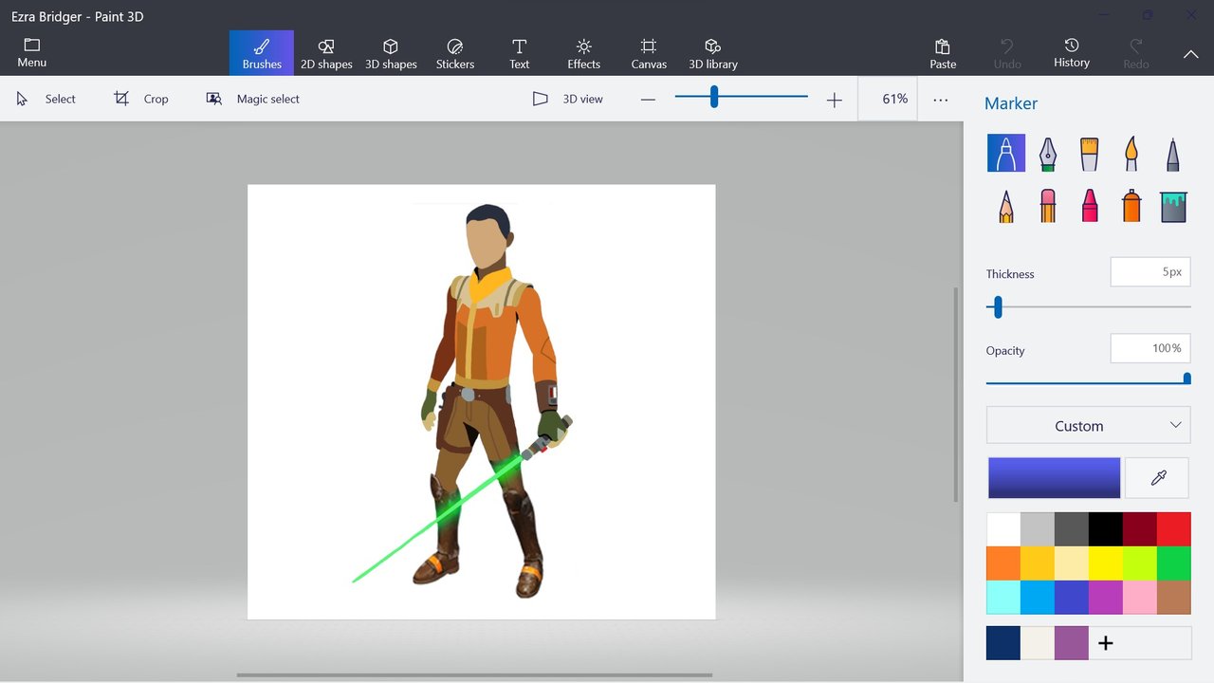1214x683 pixels.
Task: Click the Opacity slider handle
Action: (1186, 379)
